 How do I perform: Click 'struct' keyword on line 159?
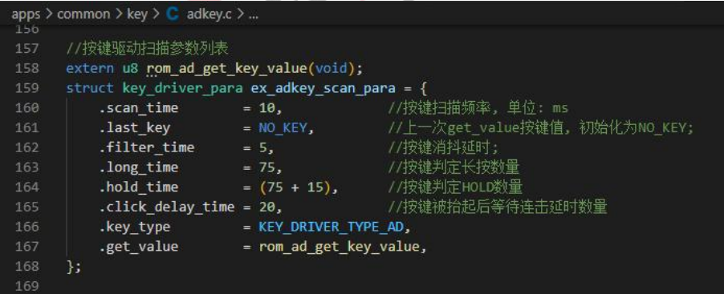click(90, 88)
